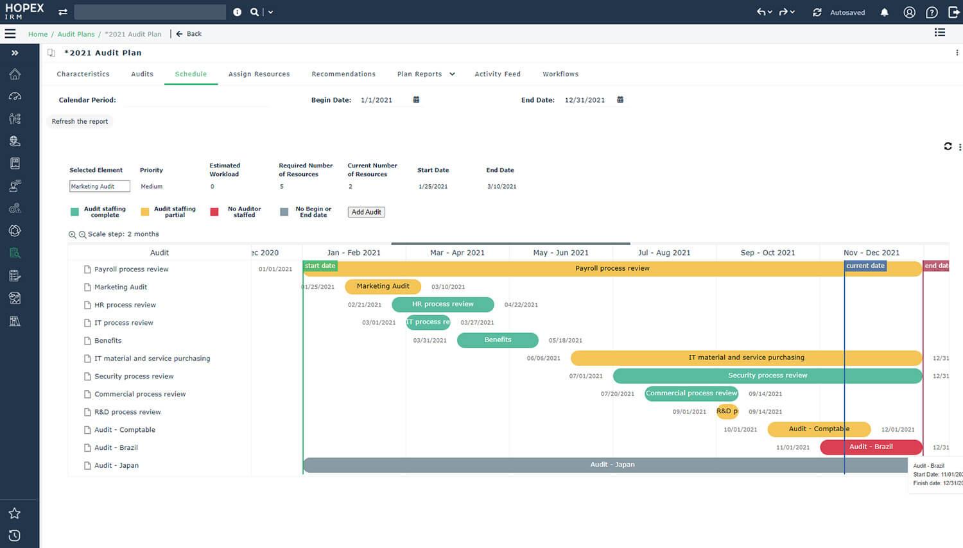Image resolution: width=963 pixels, height=548 pixels.
Task: Click the yellow Audit staffing partial swatch
Action: (145, 212)
